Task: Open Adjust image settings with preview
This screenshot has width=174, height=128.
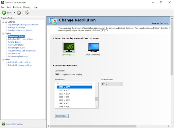Action: [x=23, y=25]
